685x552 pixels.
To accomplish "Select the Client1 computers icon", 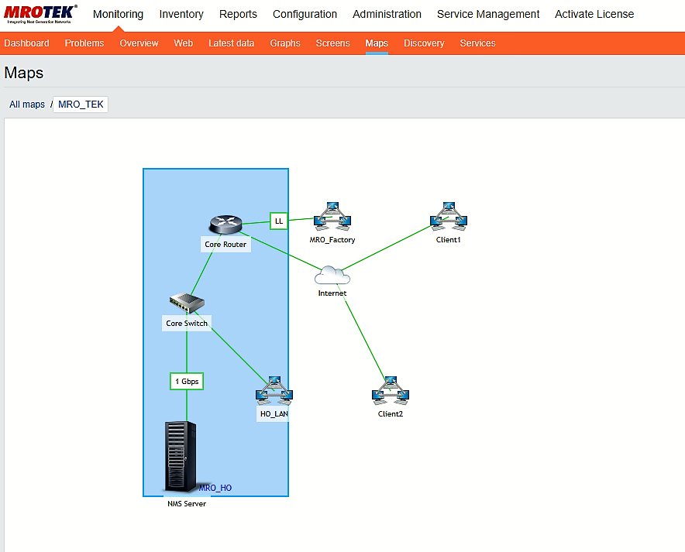I will tap(449, 218).
